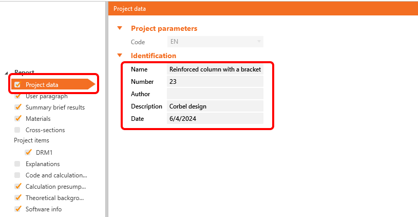The width and height of the screenshot is (418, 217).
Task: Uncheck the DRM1 project item
Action: 28,153
